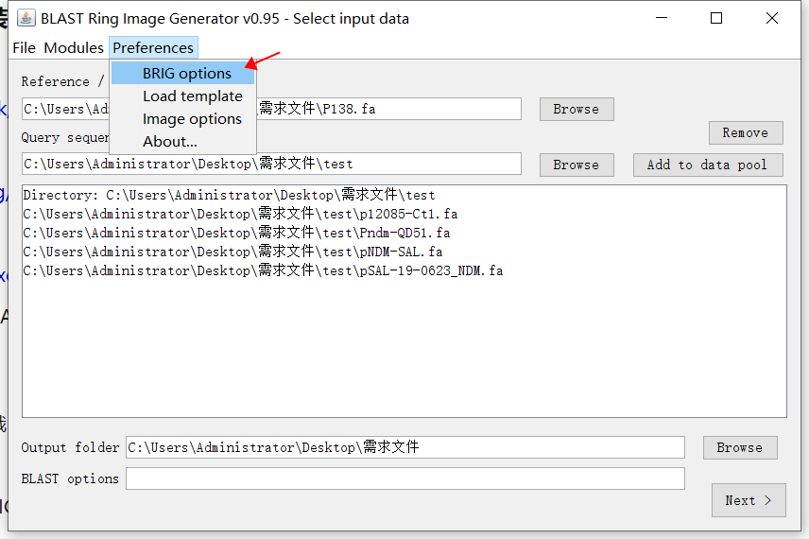
Task: Focus the reference sequence path field
Action: (x=271, y=109)
